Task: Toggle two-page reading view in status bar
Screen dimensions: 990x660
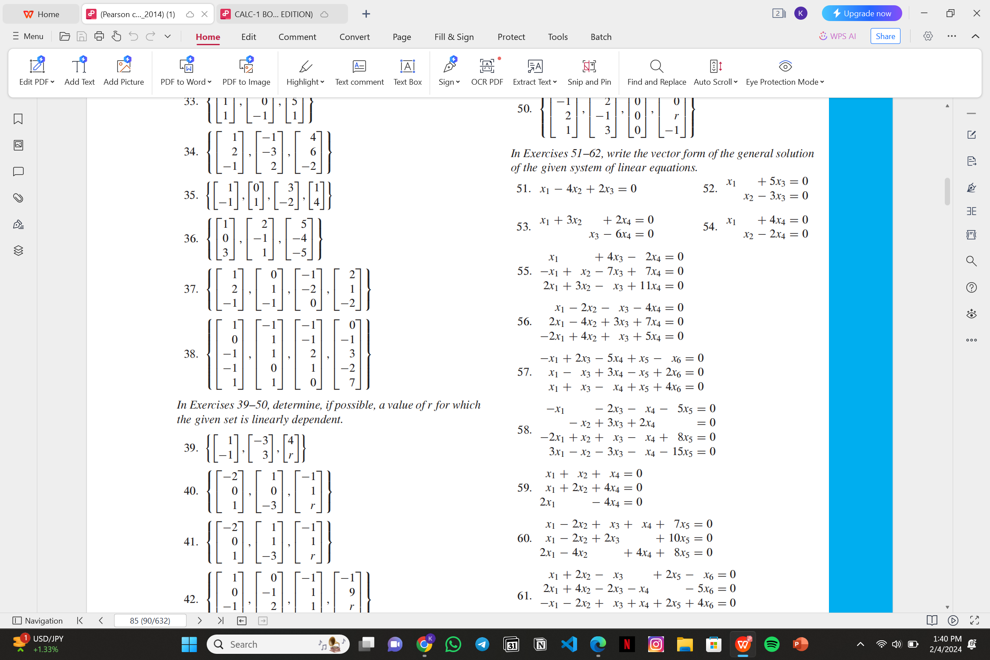Action: click(x=932, y=621)
